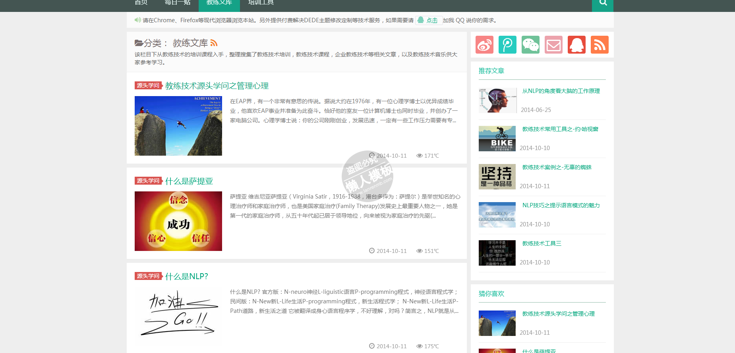Go to 培训工具 in navigation bar
This screenshot has height=353, width=735.
point(261,3)
